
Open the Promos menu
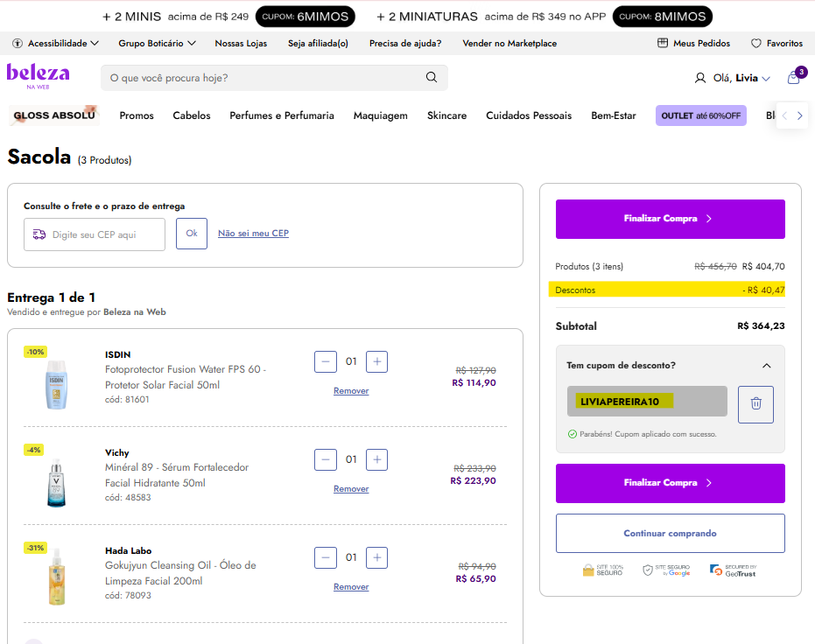pos(137,115)
